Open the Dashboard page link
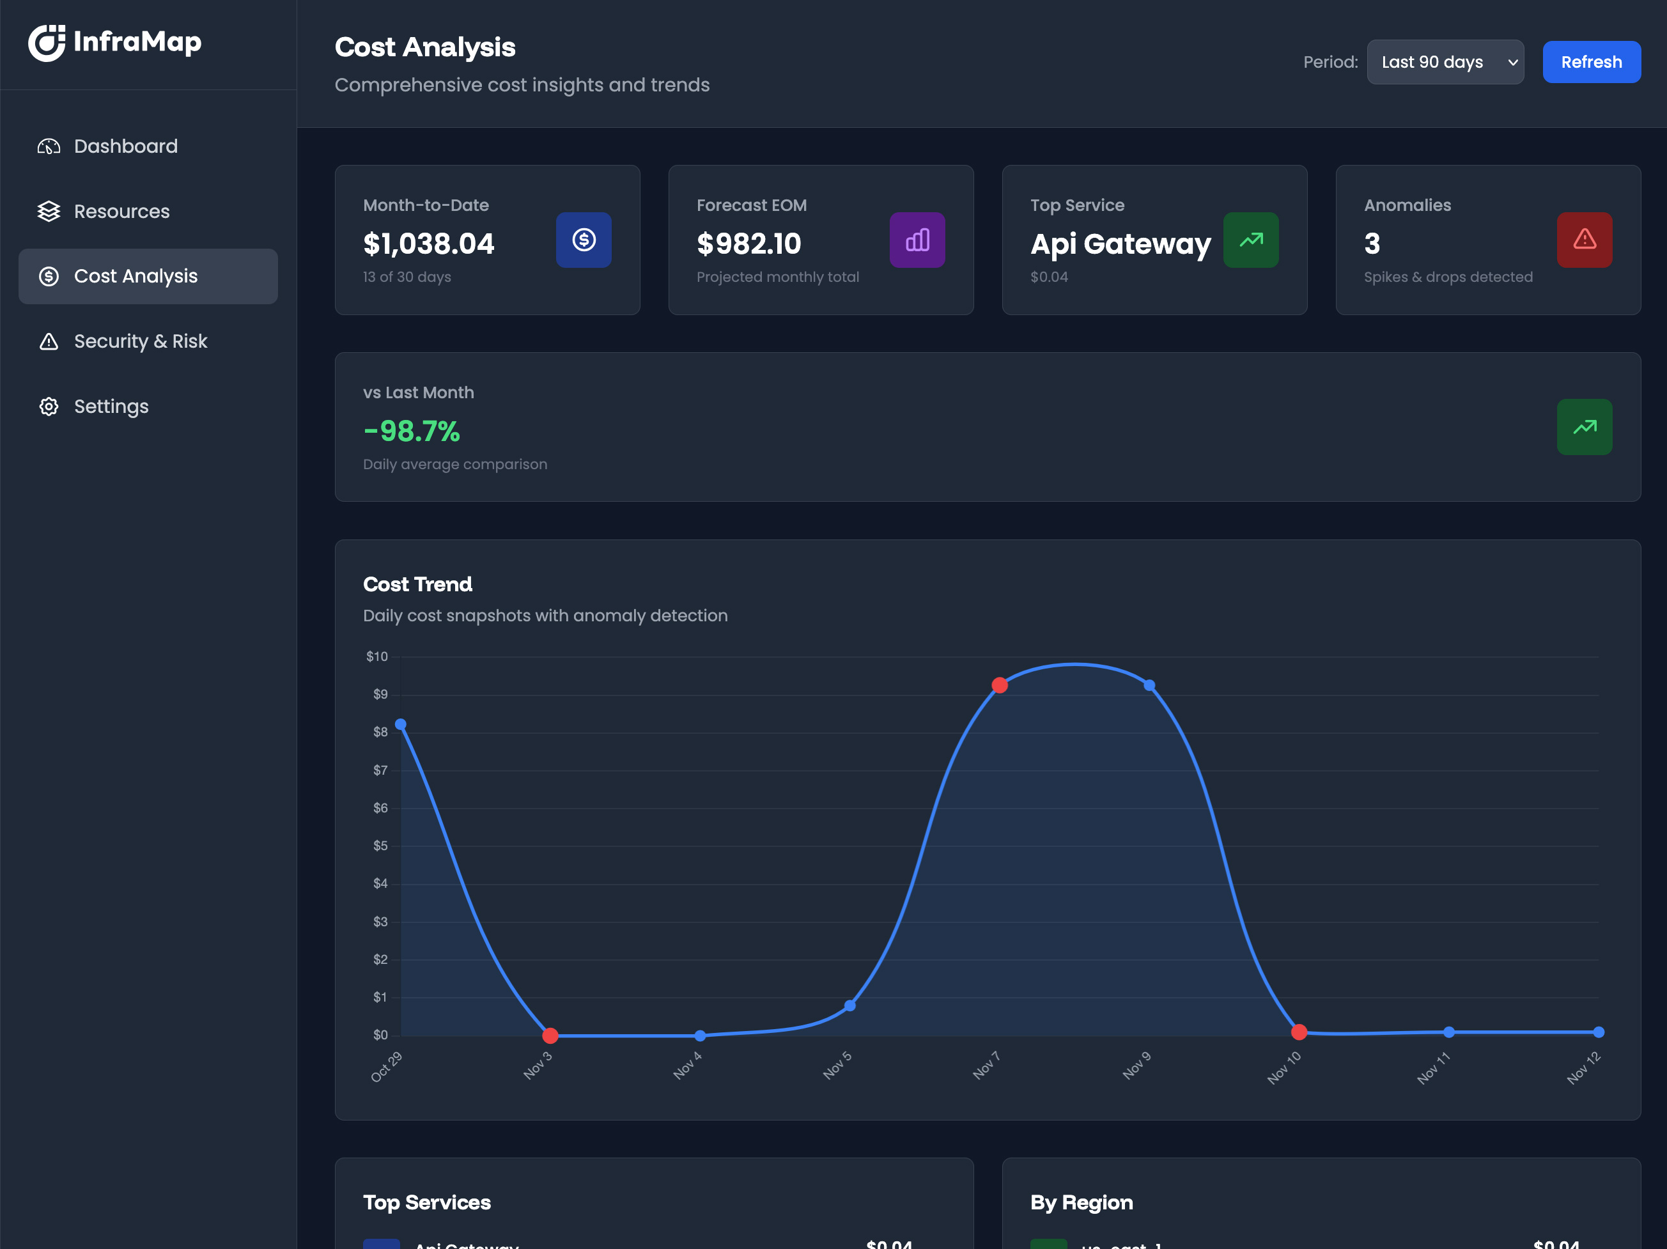The width and height of the screenshot is (1667, 1249). tap(126, 146)
